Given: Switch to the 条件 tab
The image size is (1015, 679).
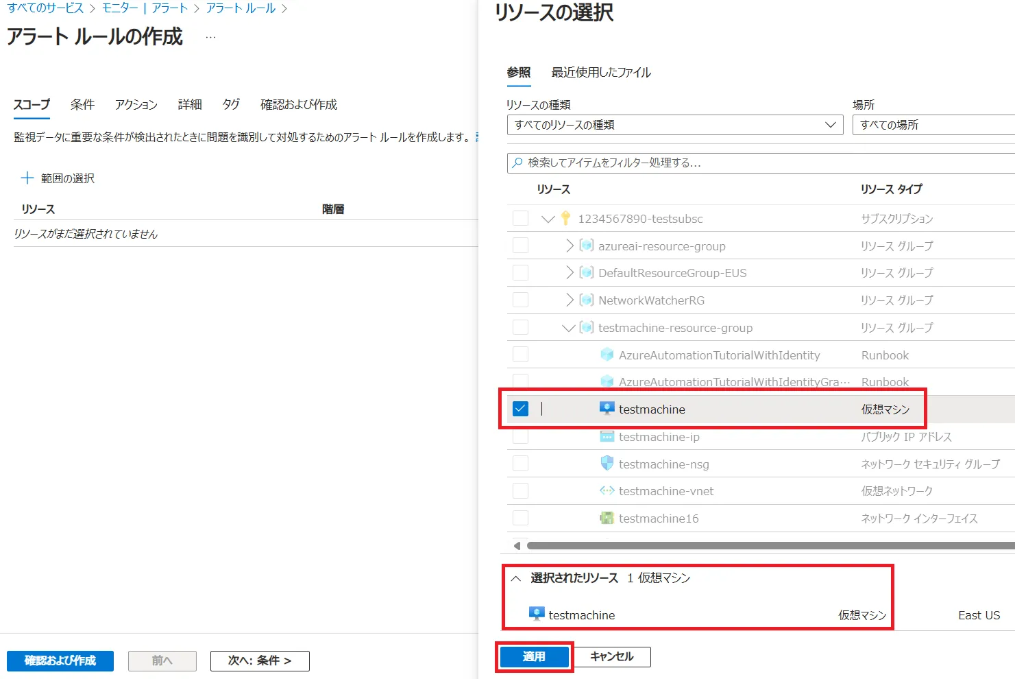Looking at the screenshot, I should point(82,104).
